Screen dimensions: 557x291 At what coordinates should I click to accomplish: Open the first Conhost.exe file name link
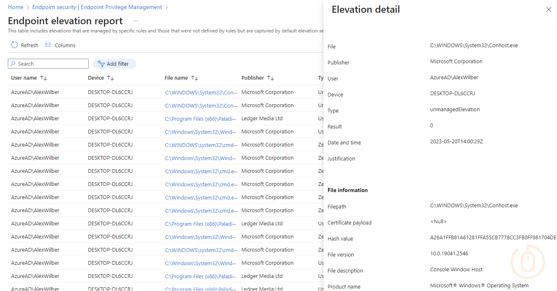pyautogui.click(x=201, y=93)
